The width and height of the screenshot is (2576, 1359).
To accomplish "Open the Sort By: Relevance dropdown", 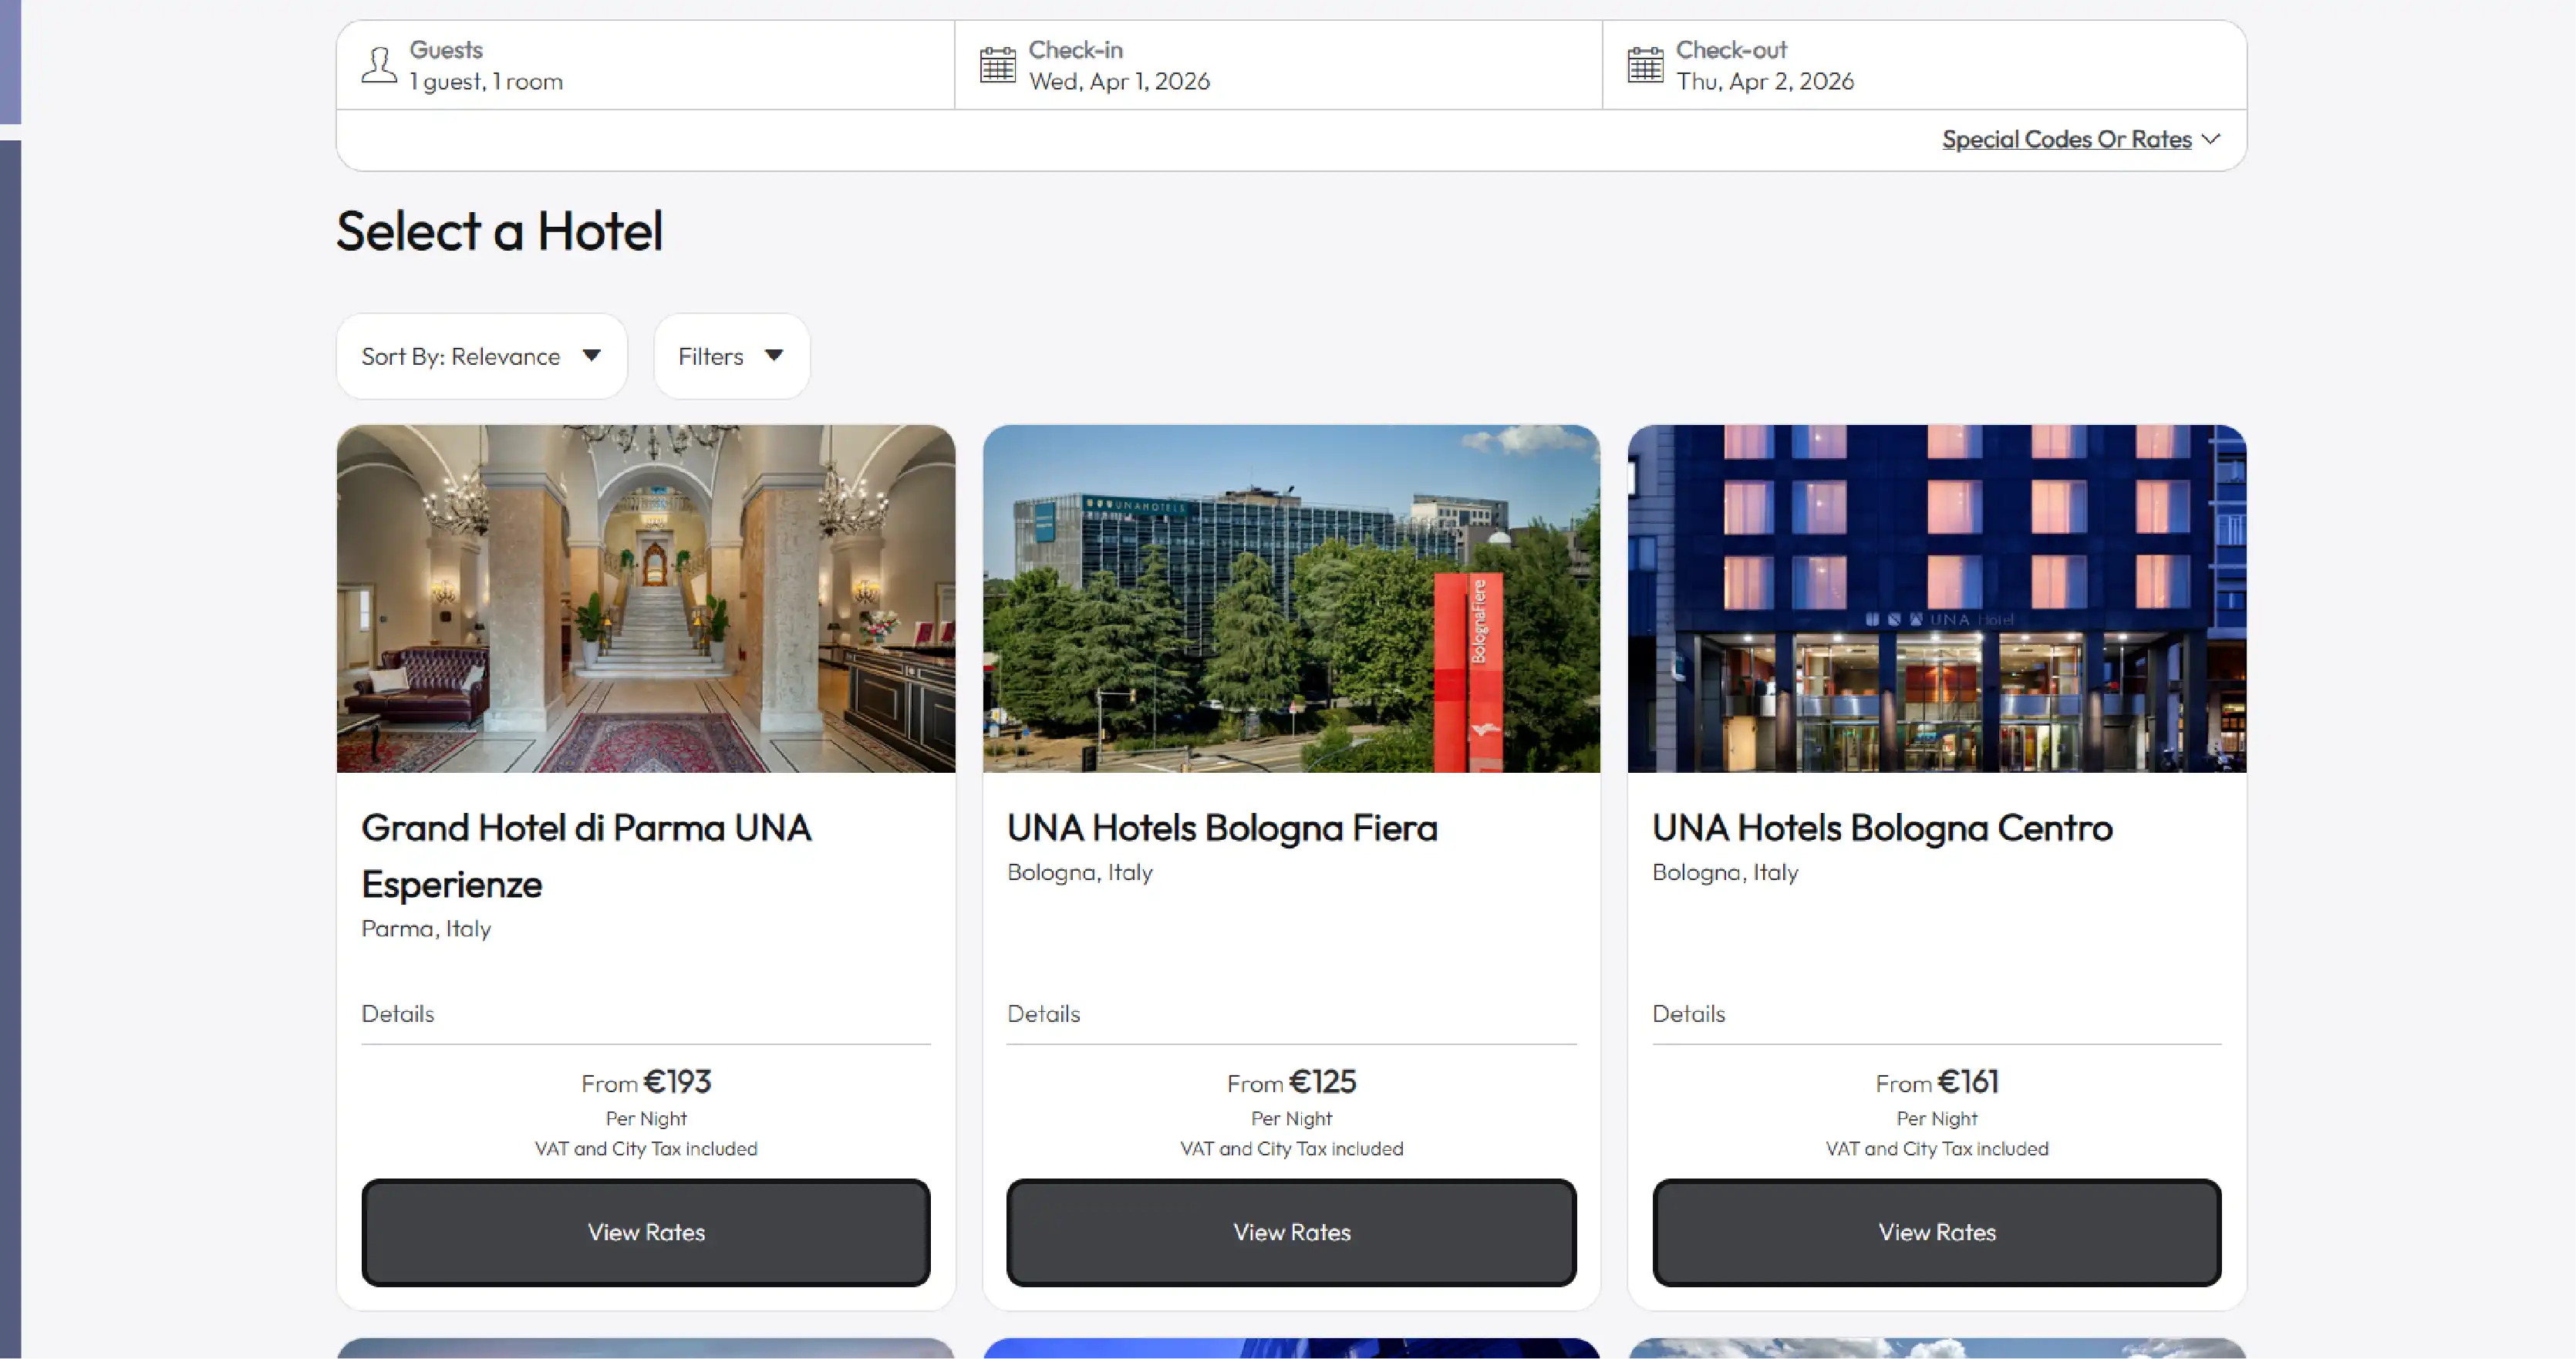I will click(x=481, y=356).
